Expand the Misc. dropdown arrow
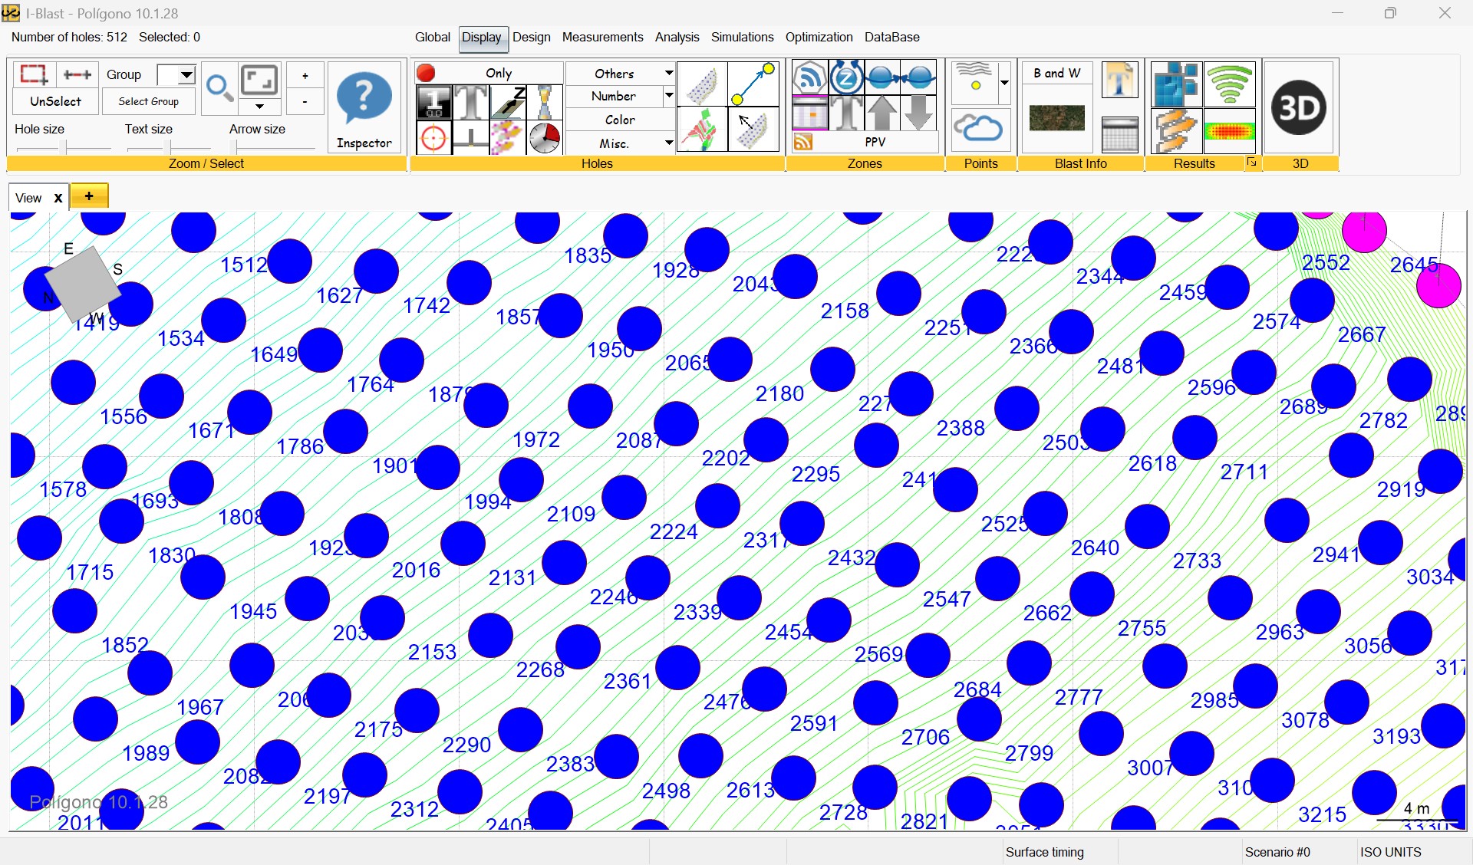The width and height of the screenshot is (1473, 865). (668, 143)
